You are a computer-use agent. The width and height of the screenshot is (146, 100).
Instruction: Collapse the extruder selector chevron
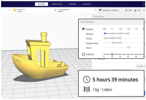coord(95,10)
